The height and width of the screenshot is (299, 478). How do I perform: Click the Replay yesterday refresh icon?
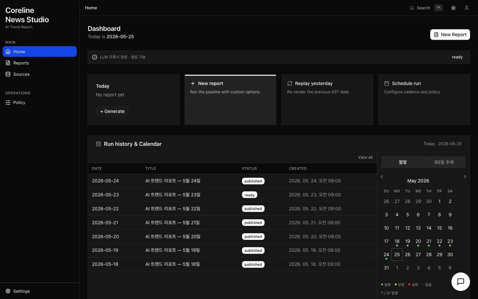click(290, 83)
